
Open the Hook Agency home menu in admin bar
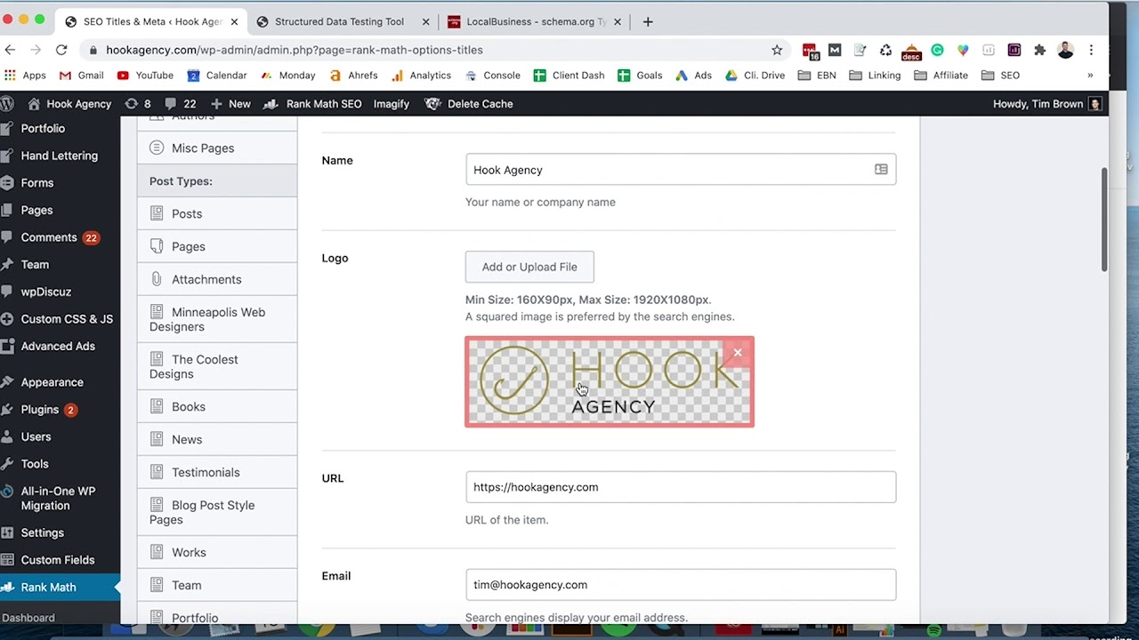pos(69,104)
